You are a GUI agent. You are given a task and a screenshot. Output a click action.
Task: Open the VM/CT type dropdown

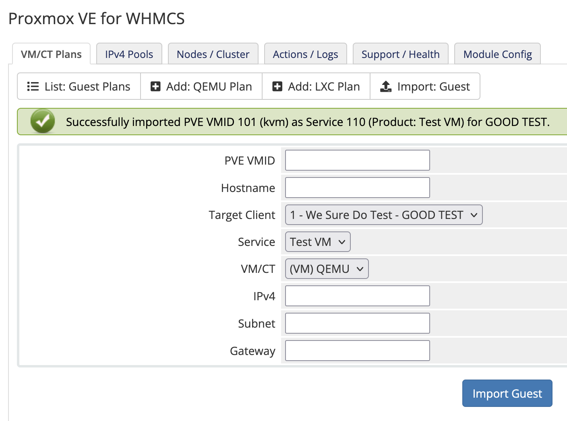coord(327,269)
